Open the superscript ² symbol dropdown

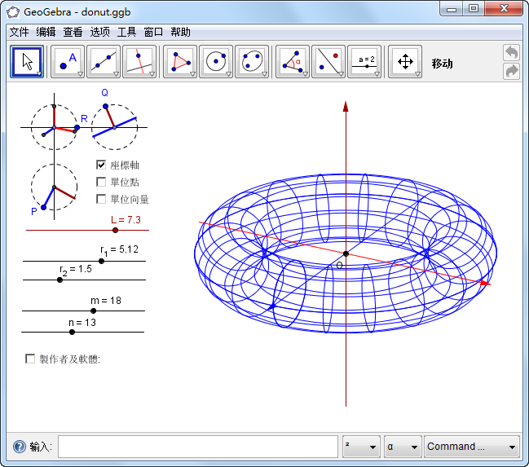click(361, 447)
